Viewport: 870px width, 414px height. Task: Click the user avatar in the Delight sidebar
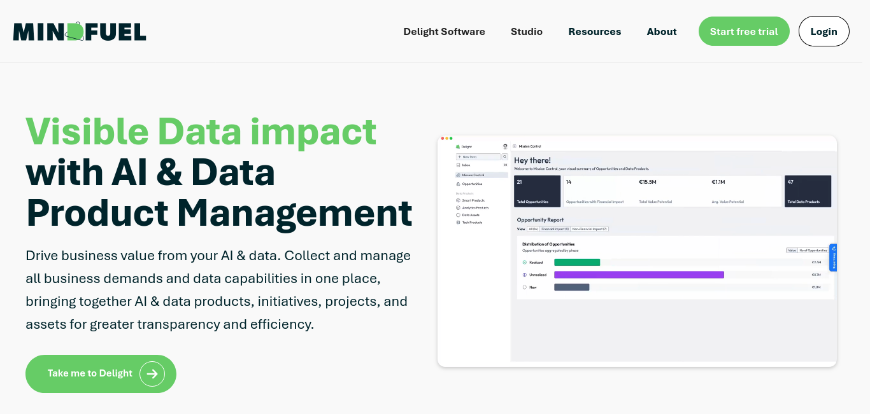pyautogui.click(x=505, y=147)
